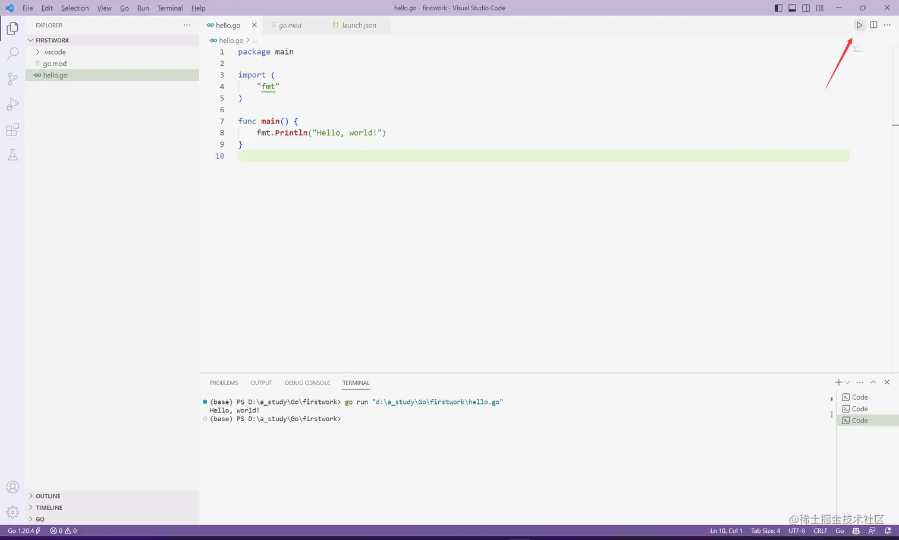Viewport: 899px width, 540px height.
Task: Click the fmt.Println code line in editor
Action: click(x=321, y=132)
